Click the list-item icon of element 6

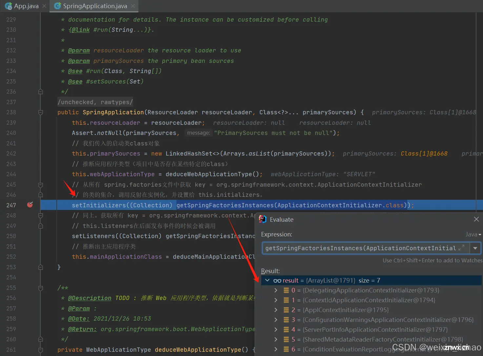286,349
